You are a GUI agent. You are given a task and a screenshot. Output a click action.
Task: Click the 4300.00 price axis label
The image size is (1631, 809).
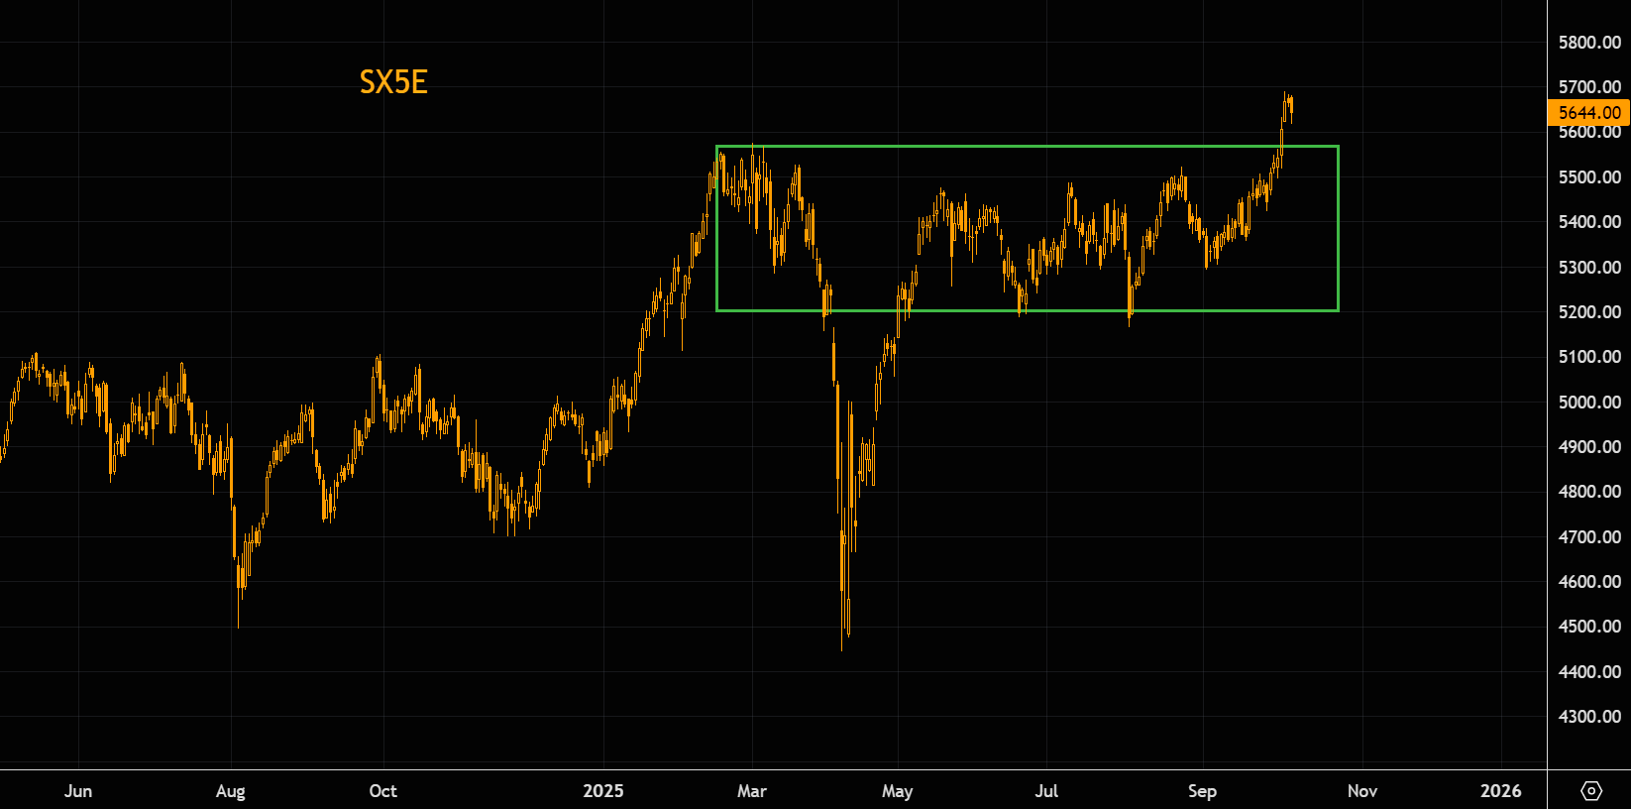coord(1588,717)
